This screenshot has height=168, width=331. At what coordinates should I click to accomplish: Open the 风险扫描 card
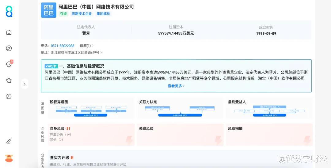269,134
